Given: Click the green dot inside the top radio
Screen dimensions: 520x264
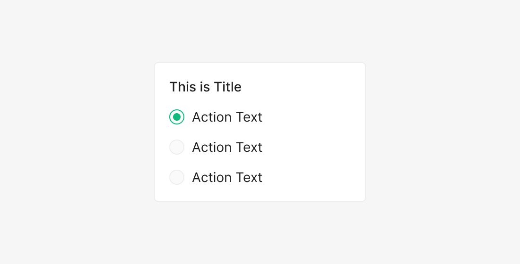Looking at the screenshot, I should [x=177, y=117].
